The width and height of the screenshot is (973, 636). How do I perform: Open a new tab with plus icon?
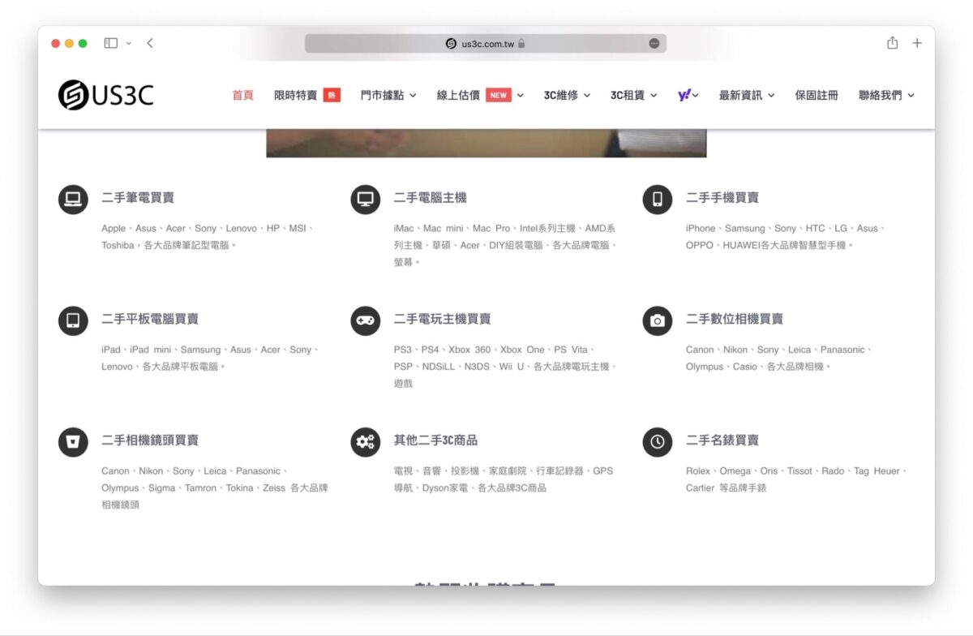click(x=917, y=43)
